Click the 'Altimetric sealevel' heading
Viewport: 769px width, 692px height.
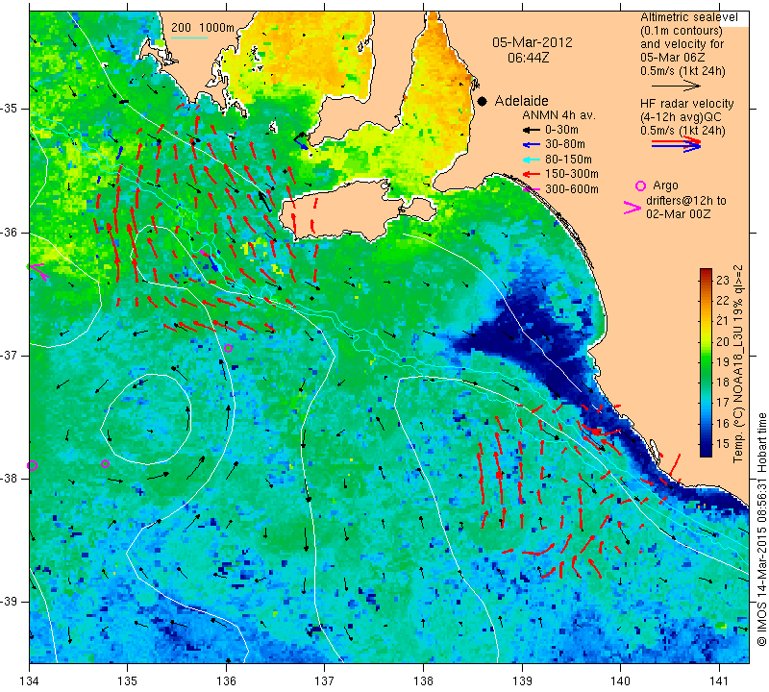tap(688, 17)
